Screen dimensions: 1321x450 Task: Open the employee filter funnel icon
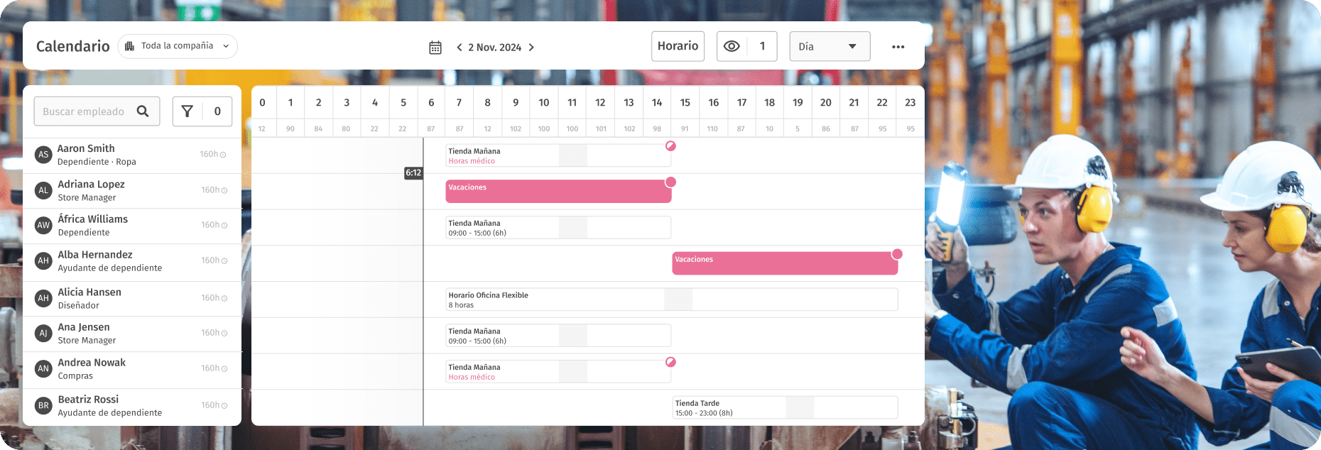[x=187, y=111]
